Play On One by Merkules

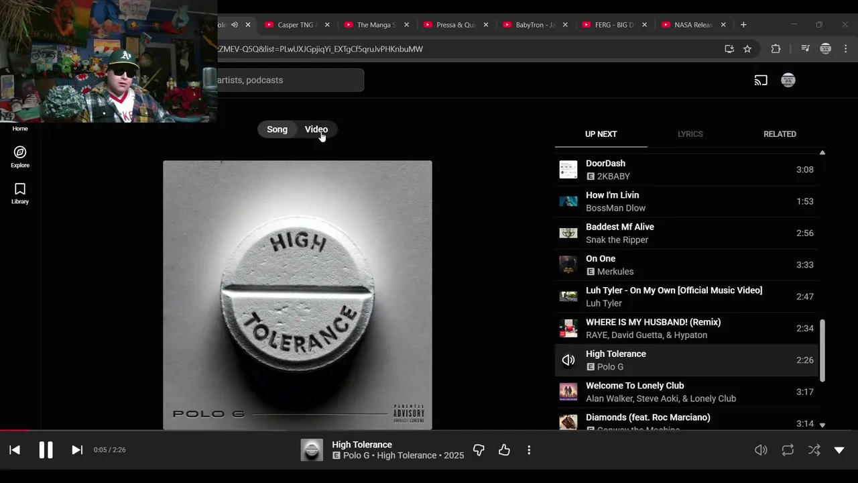point(686,265)
